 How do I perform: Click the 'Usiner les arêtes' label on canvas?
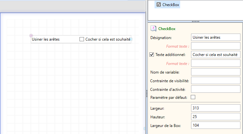[46, 39]
